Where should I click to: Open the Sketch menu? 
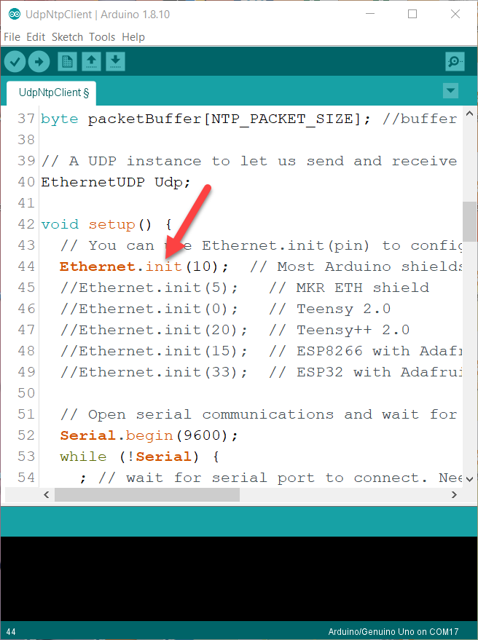(x=67, y=37)
